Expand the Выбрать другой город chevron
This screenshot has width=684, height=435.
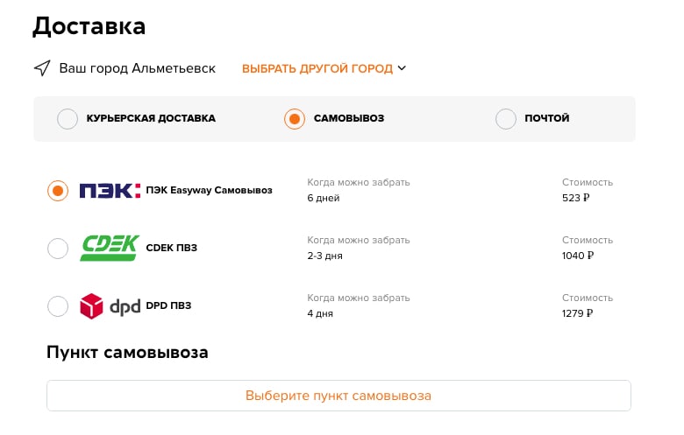click(x=402, y=68)
